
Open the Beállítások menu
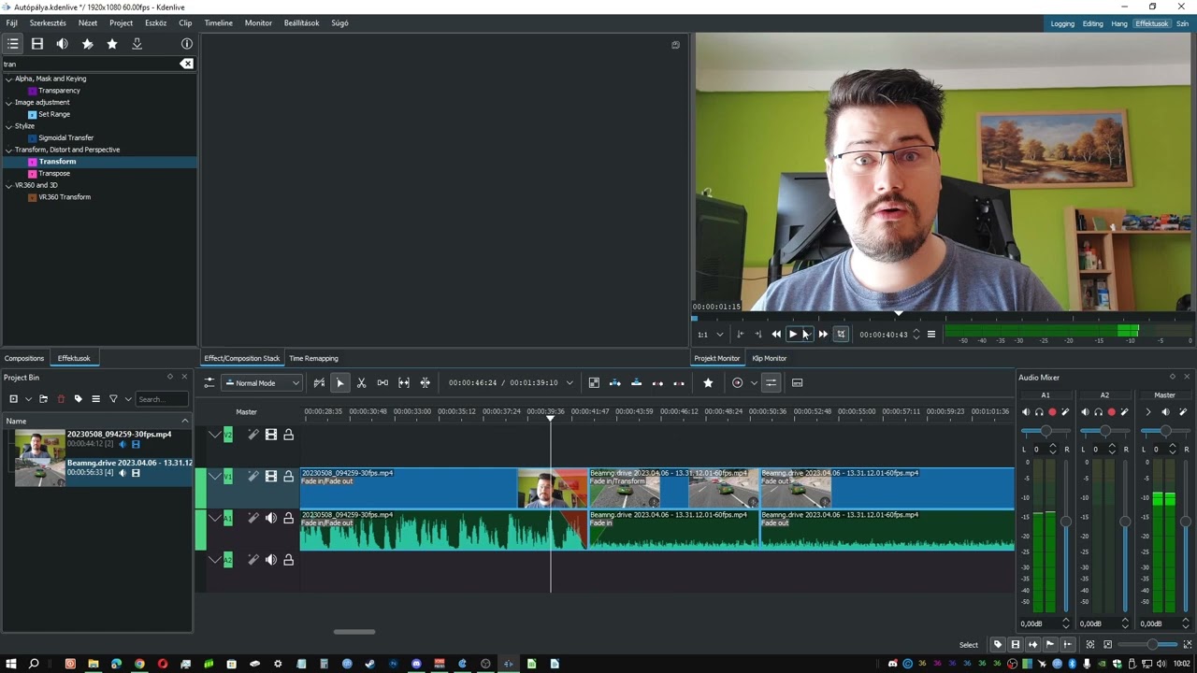click(301, 23)
